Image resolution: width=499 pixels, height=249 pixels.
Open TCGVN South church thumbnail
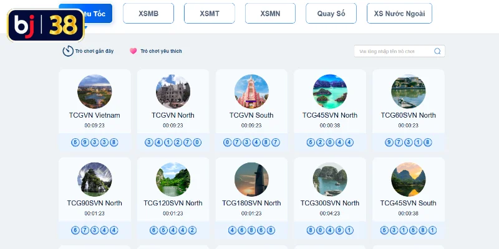tap(251, 92)
